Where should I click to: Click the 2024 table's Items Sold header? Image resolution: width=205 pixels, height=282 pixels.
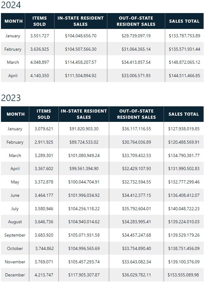[40, 21]
